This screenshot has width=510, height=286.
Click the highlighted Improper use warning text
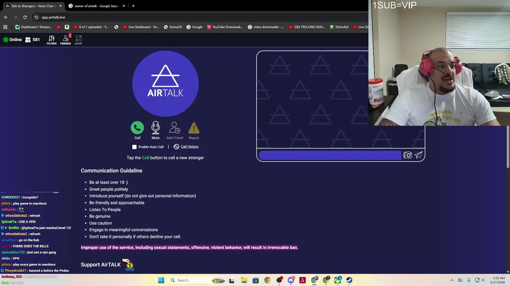[x=189, y=247]
